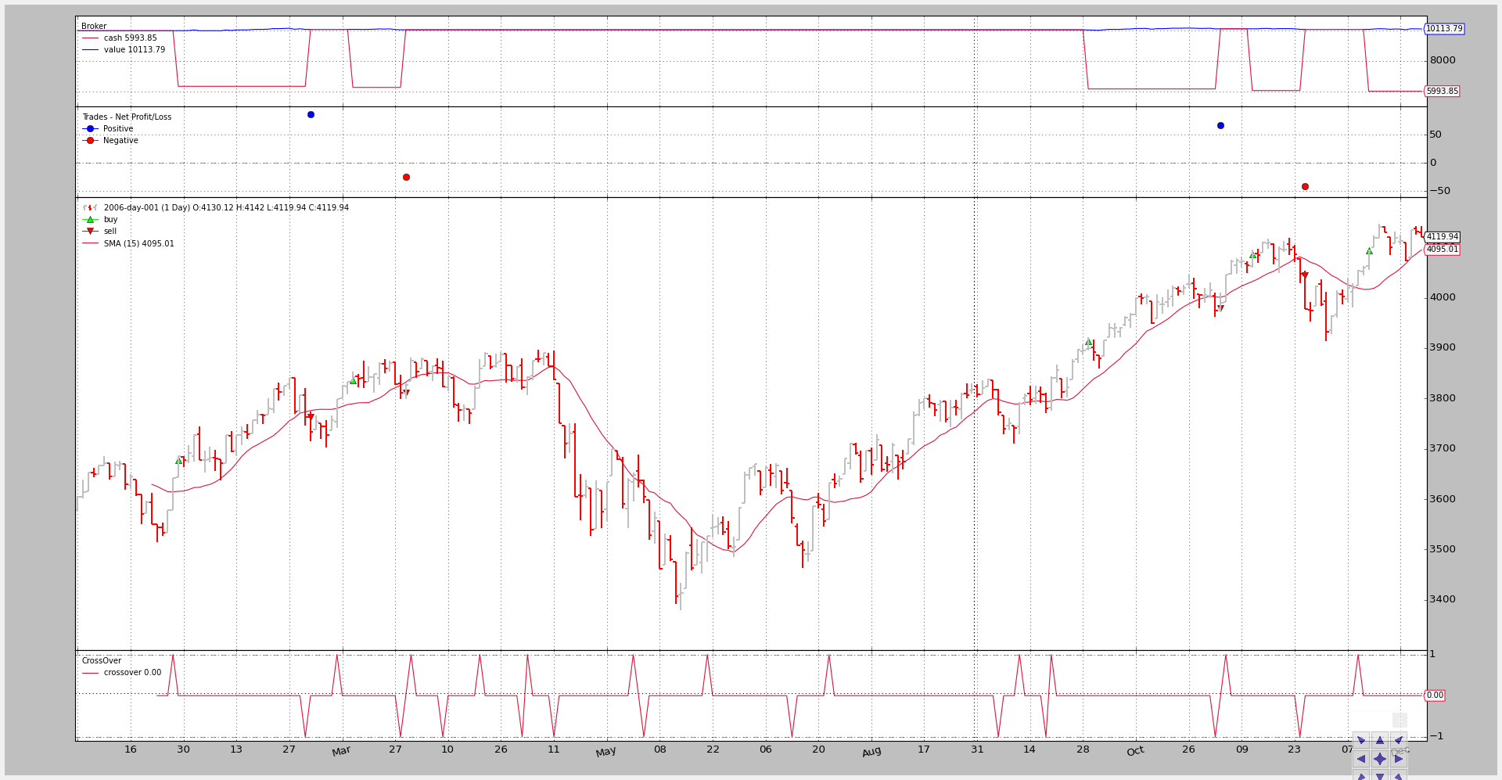
Task: Click the center four-point star pan button
Action: click(x=1380, y=759)
